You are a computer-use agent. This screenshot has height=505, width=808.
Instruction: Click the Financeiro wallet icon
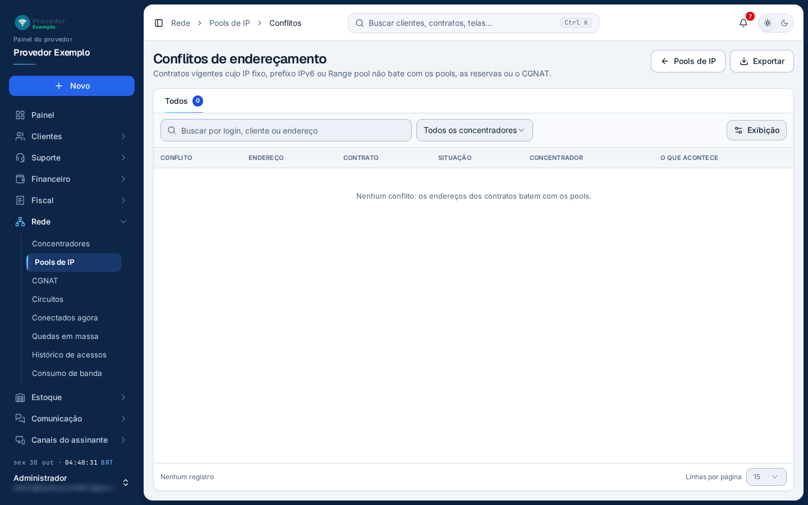pyautogui.click(x=20, y=179)
